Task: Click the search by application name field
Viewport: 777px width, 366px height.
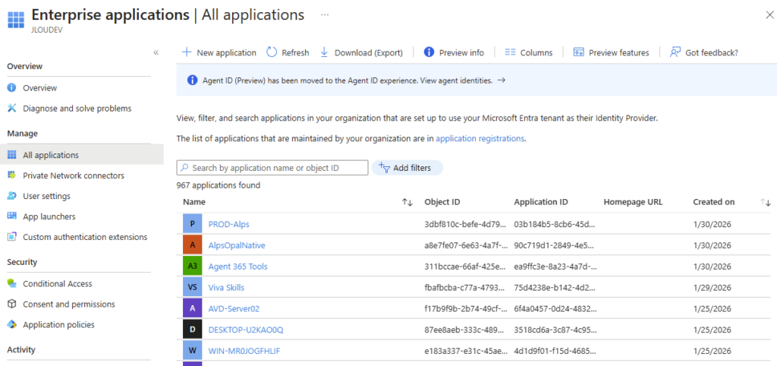Action: (273, 168)
